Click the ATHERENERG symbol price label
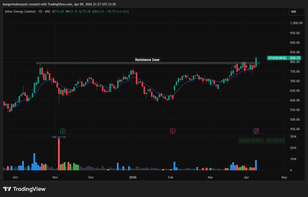Image resolution: width=308 pixels, height=197 pixels. [277, 58]
